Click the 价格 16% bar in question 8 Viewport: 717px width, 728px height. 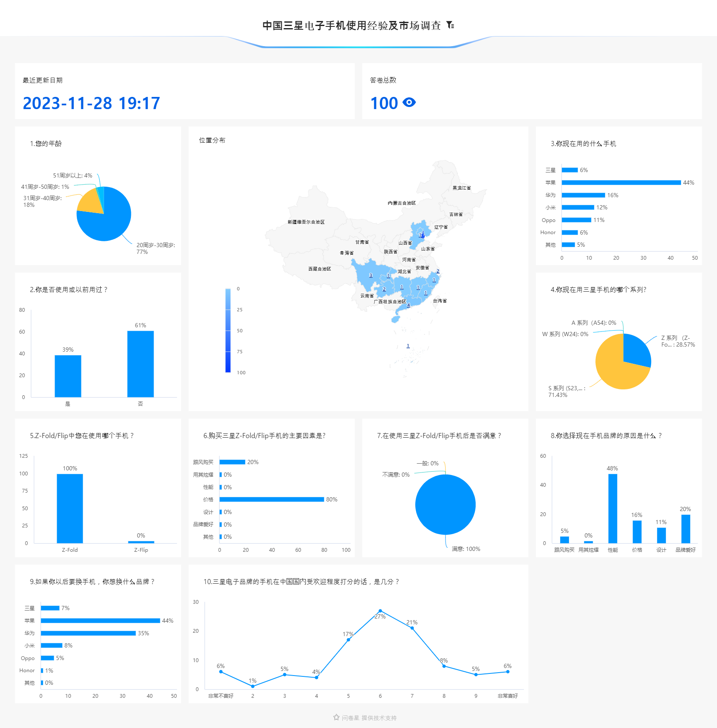[637, 532]
